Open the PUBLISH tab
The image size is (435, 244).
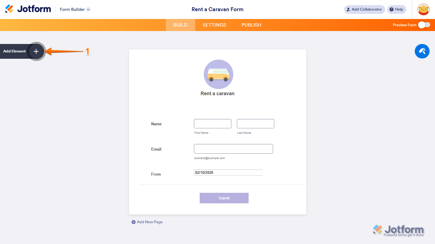tap(251, 25)
